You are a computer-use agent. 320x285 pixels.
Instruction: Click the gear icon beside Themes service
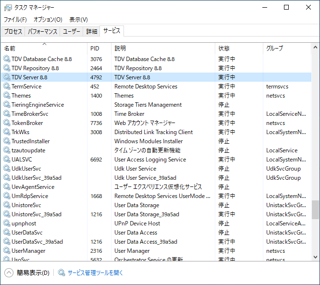(x=7, y=96)
